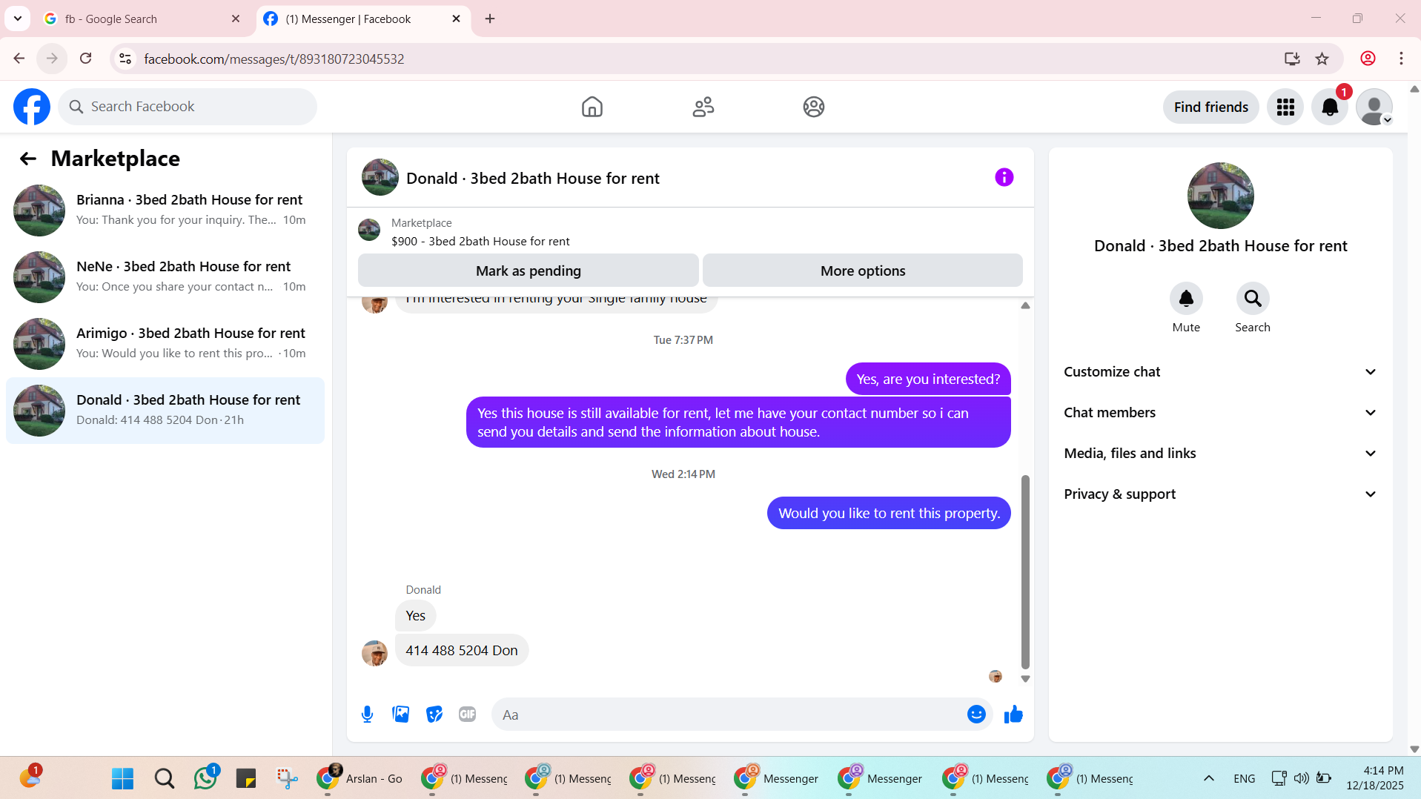Search within the conversation
Screen dimensions: 1421x799
pyautogui.click(x=1253, y=299)
